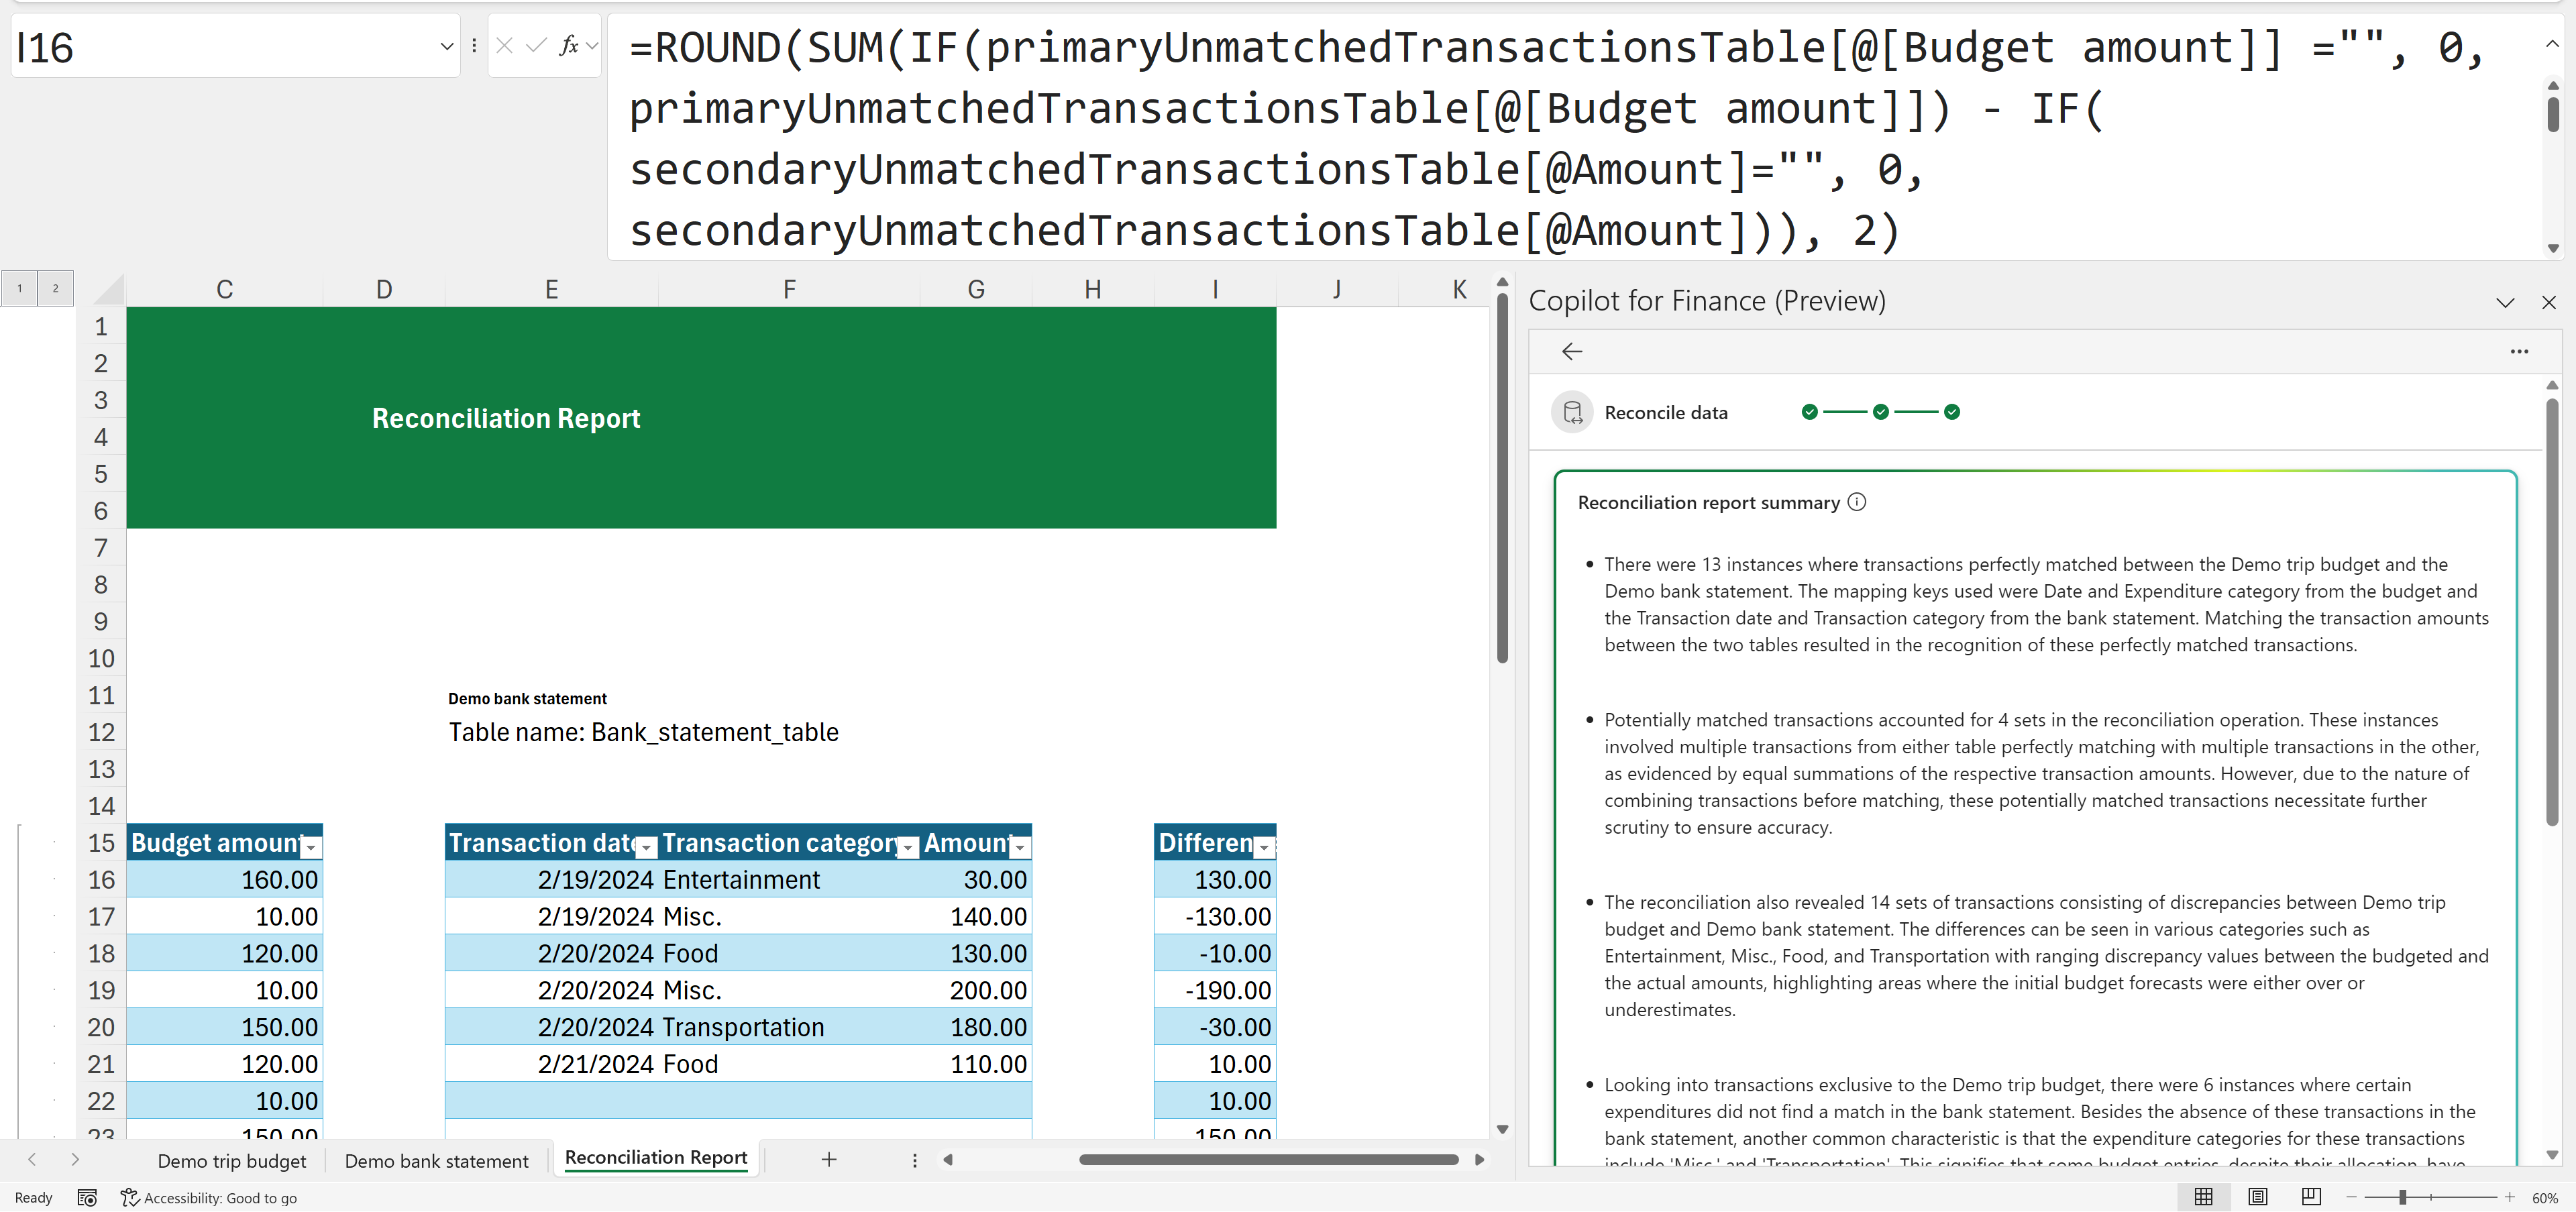The image size is (2576, 1212).
Task: Open the Transaction category filter dropdown
Action: (908, 848)
